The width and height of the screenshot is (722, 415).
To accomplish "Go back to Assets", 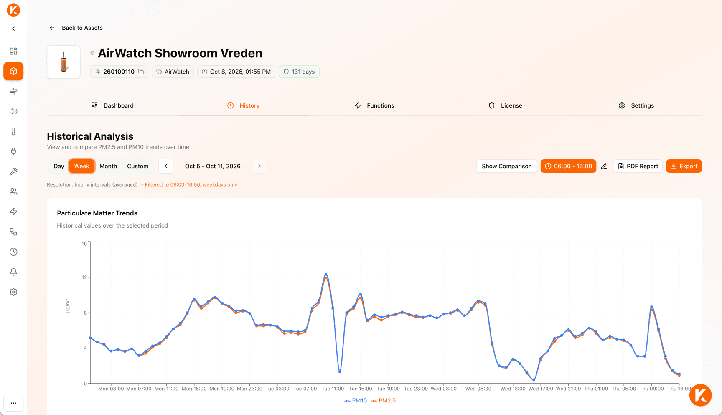I will 76,28.
